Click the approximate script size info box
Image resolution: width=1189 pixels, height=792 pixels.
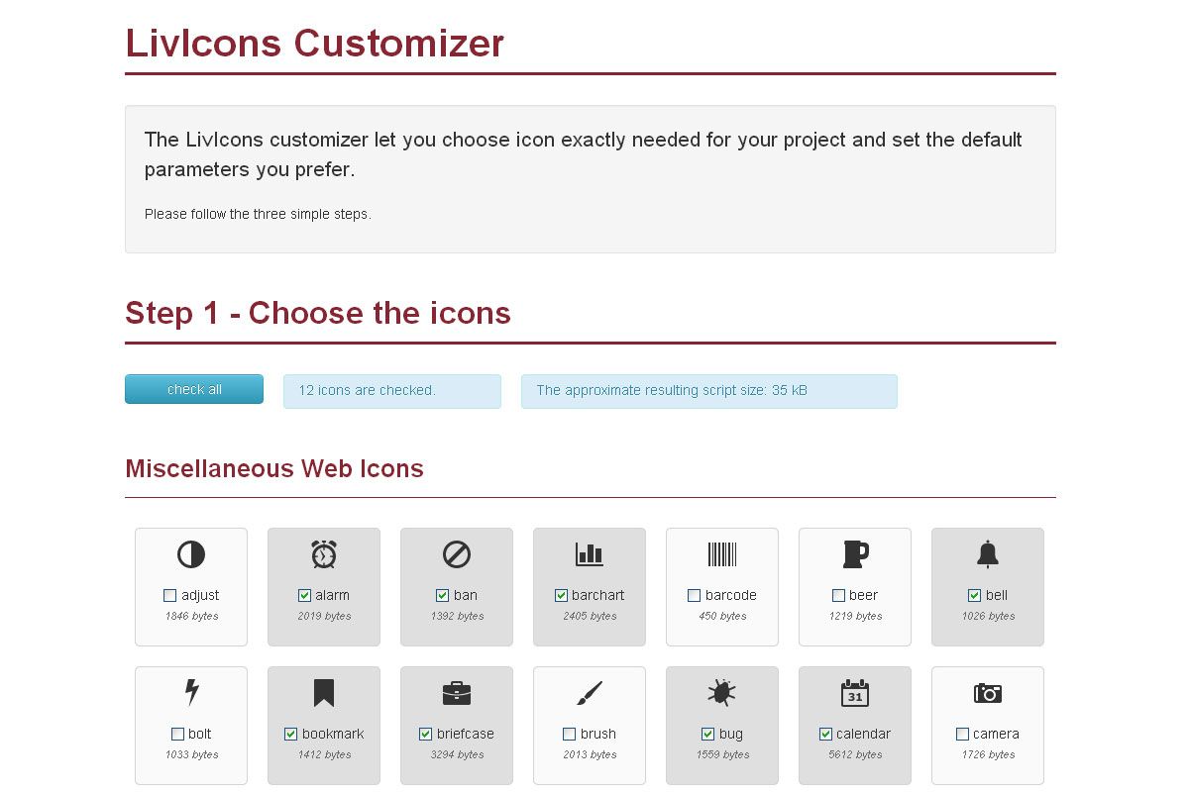point(708,391)
